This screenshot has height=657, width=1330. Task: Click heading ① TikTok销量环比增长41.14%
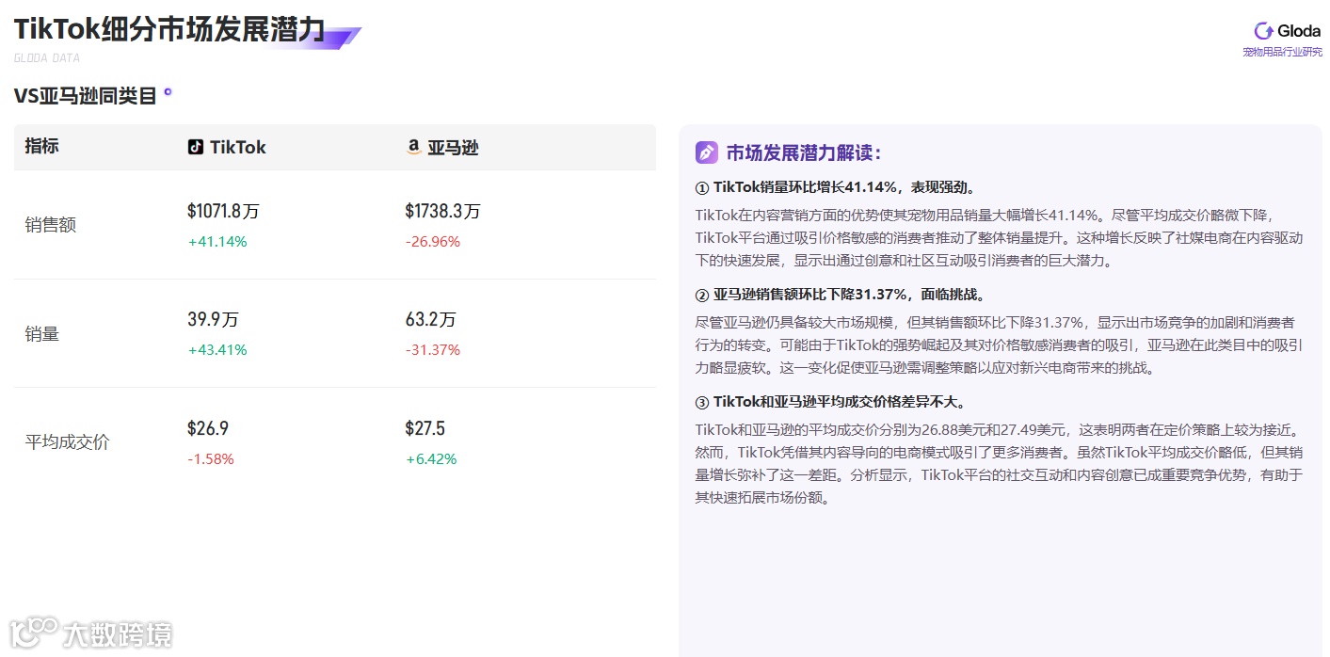(x=836, y=186)
